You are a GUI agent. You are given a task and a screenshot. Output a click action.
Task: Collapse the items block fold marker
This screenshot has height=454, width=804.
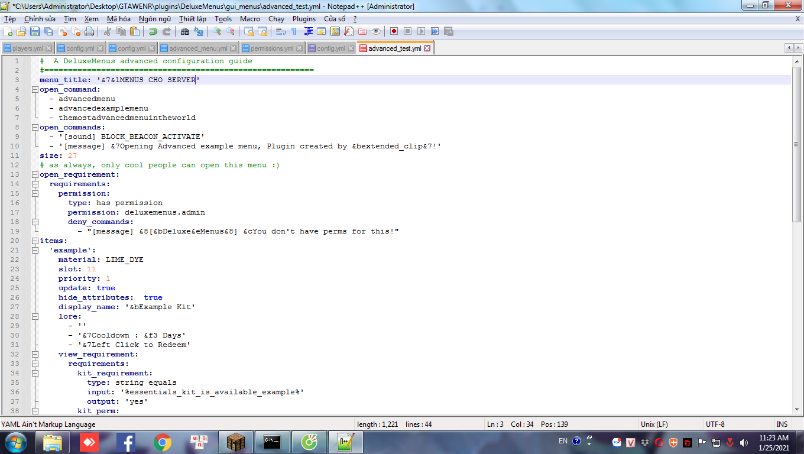35,241
